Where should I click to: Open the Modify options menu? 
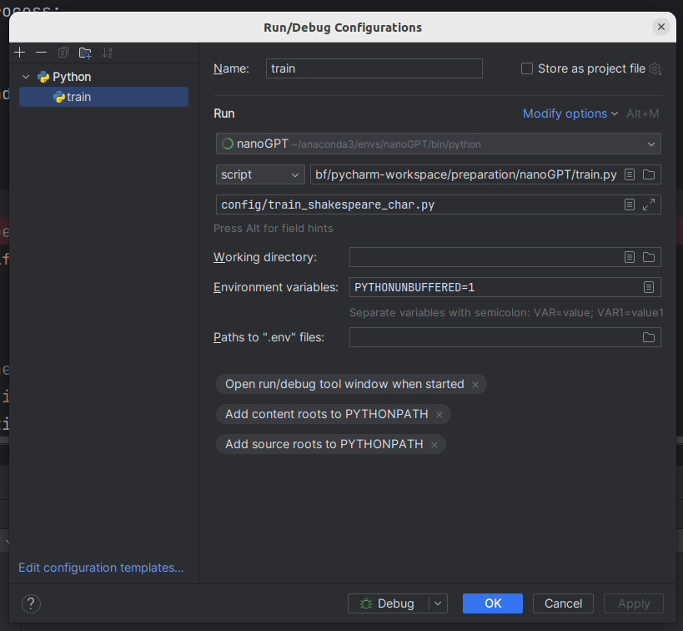point(570,114)
